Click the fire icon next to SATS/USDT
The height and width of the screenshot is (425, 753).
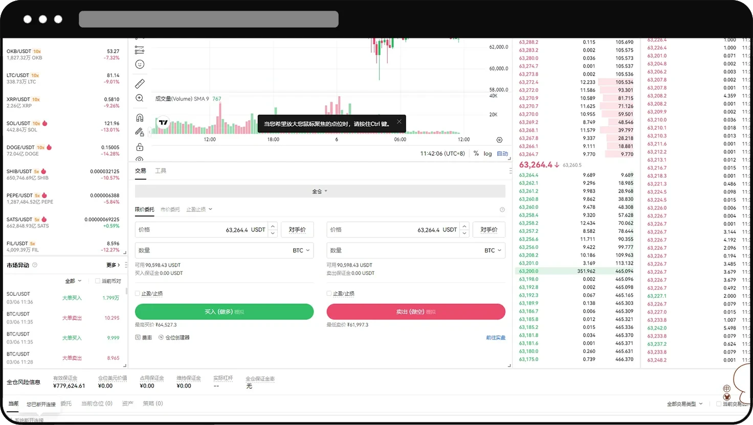(44, 219)
